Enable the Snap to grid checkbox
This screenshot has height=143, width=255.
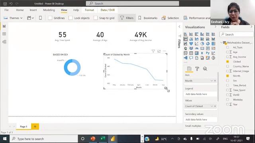coord(96,18)
